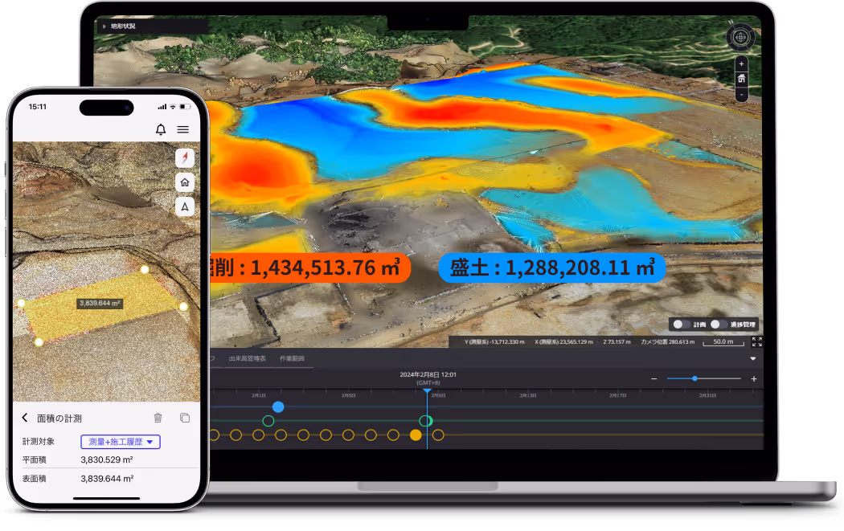
Task: Click the timeline zoom out minus button
Action: (654, 378)
